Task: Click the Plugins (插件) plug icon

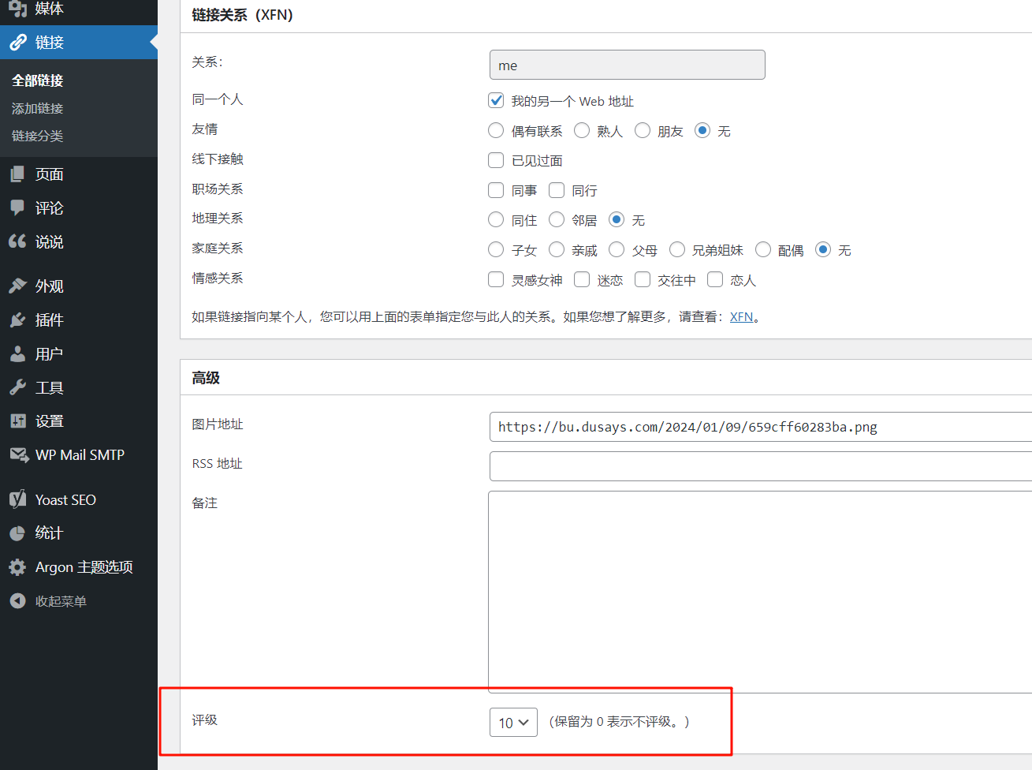Action: point(17,320)
